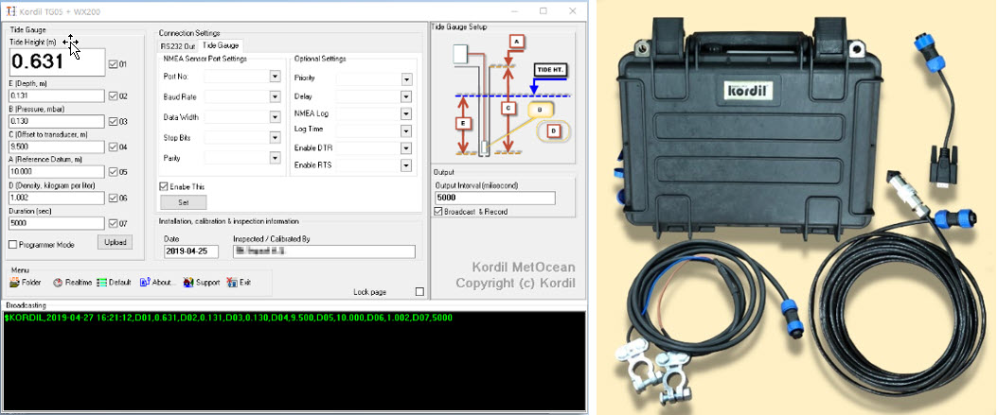Open the Folder menu icon
This screenshot has height=415, width=998.
click(x=14, y=282)
